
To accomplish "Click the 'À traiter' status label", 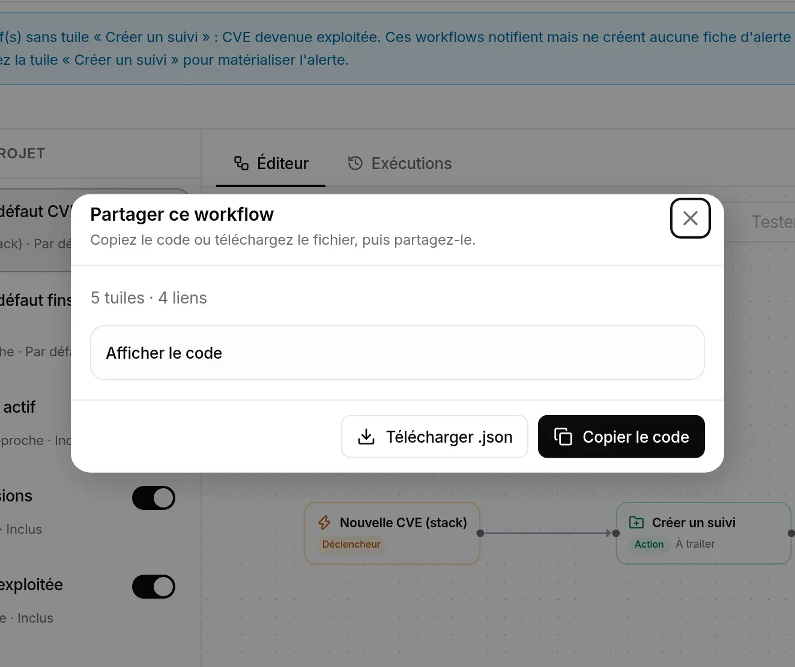I will click(695, 544).
